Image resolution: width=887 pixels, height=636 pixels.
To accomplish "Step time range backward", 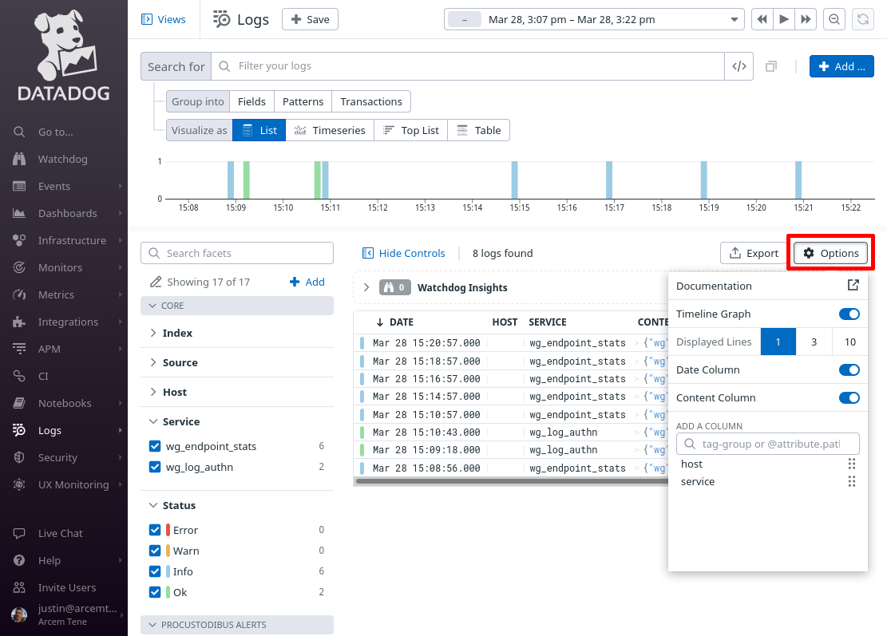I will [x=762, y=19].
